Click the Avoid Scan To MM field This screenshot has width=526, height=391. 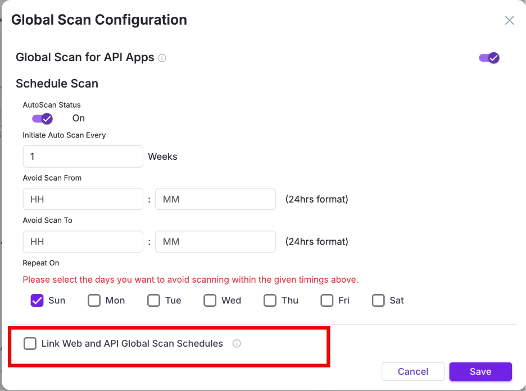coord(215,242)
